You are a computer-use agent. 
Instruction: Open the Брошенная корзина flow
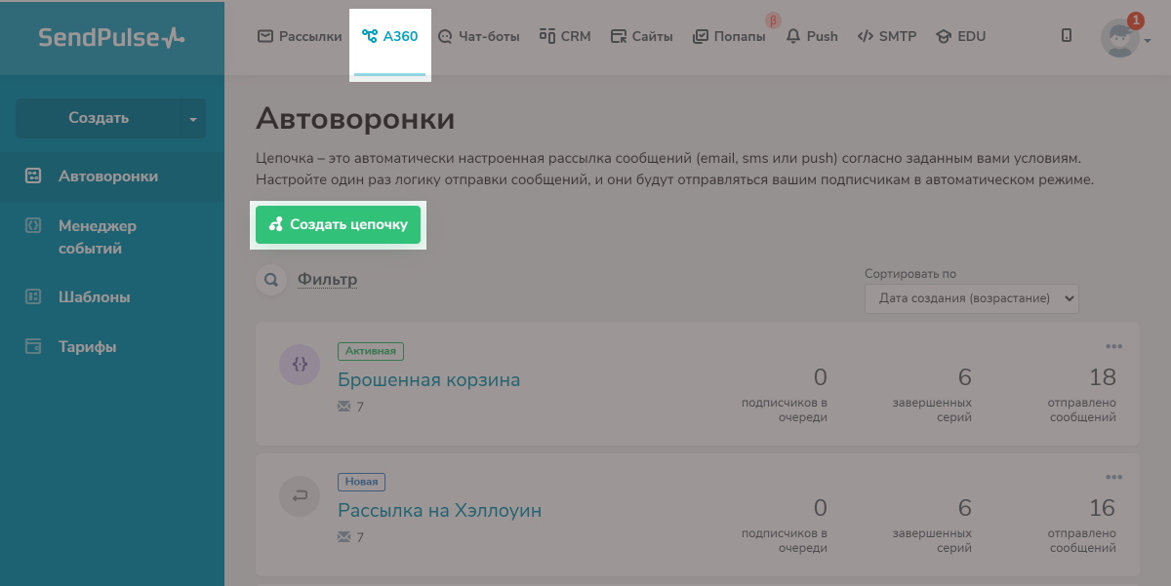tap(428, 379)
